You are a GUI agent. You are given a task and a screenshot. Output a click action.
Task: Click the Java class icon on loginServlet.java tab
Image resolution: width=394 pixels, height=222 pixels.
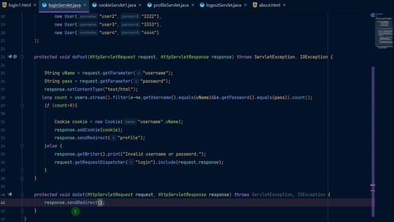(44, 5)
